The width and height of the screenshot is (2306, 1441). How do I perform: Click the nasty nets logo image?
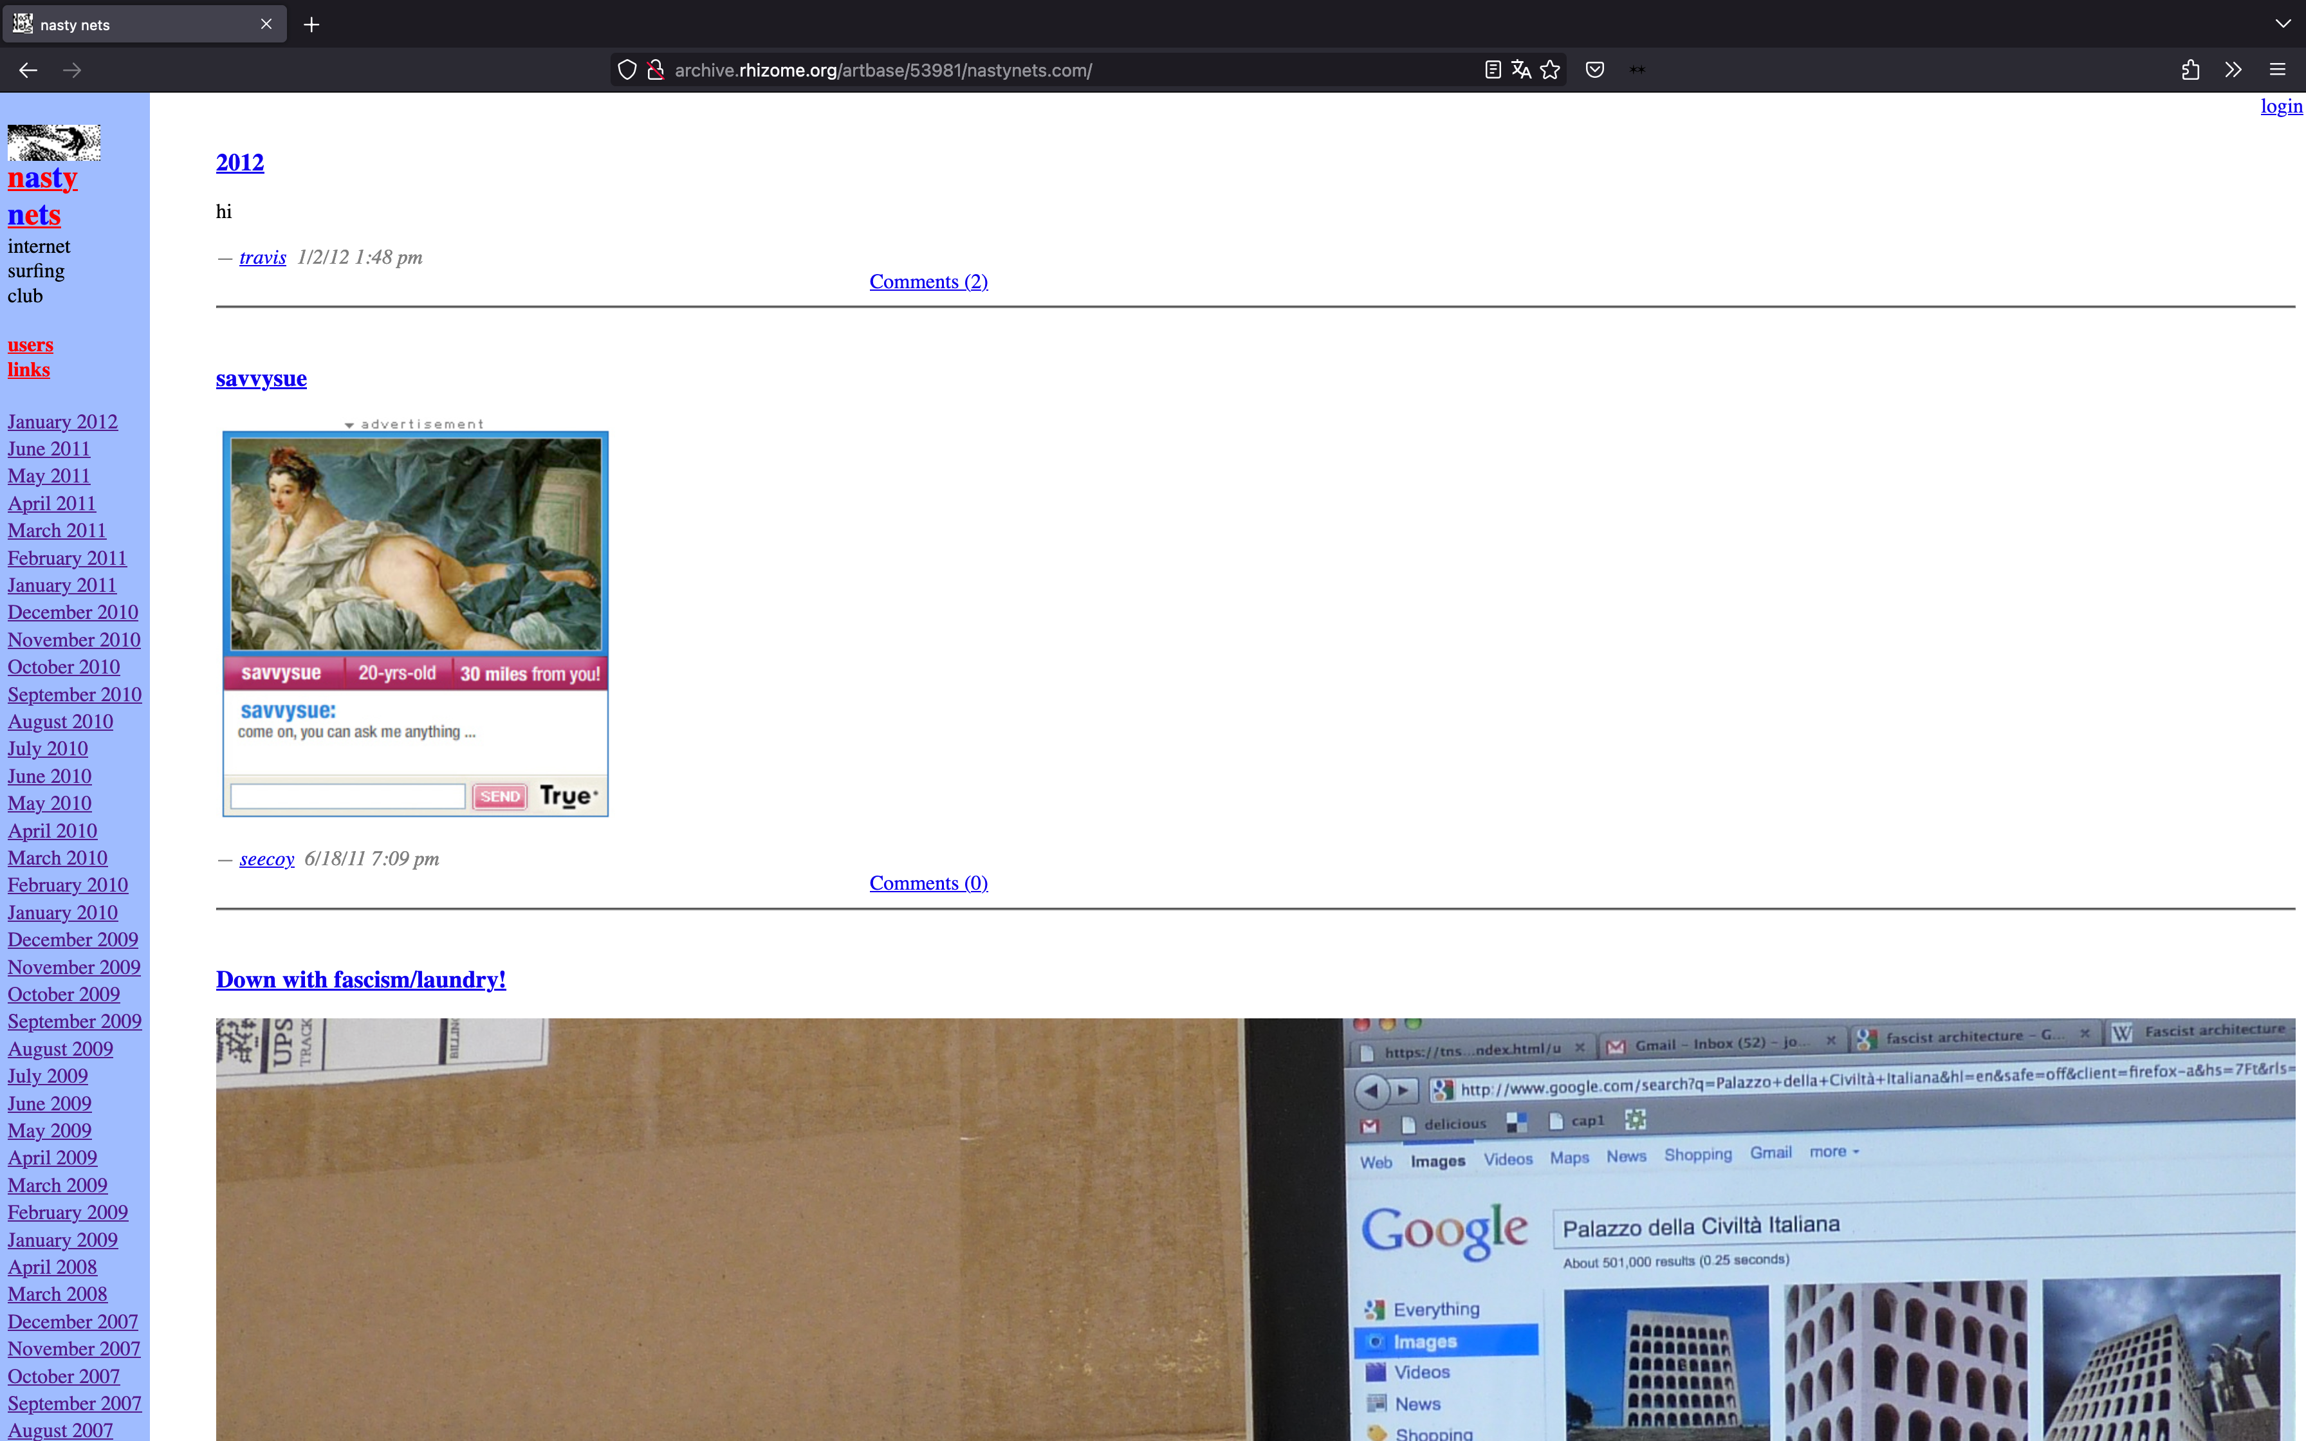pos(54,142)
